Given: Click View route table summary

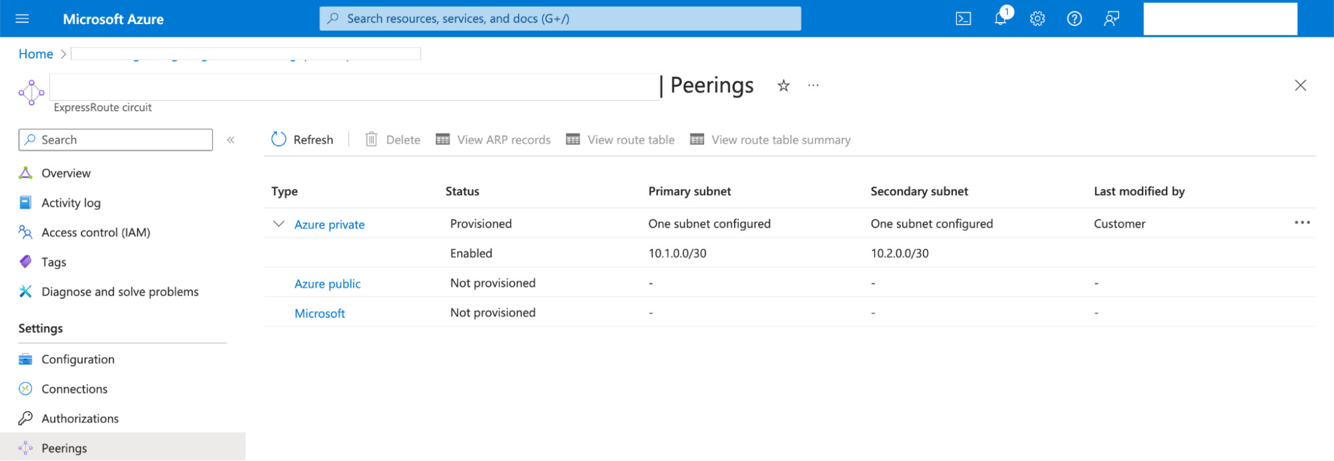Looking at the screenshot, I should click(x=770, y=139).
